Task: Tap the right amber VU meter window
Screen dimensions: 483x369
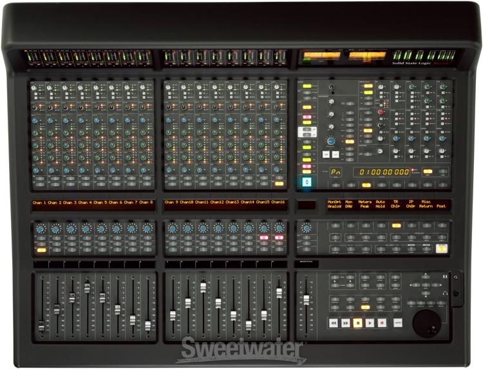Action: [x=367, y=56]
